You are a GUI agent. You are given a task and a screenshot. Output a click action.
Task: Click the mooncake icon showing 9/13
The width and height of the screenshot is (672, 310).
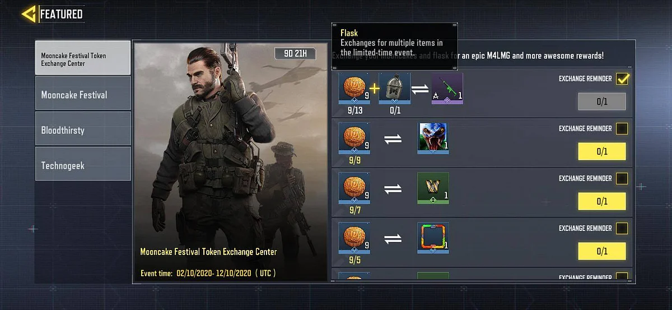(x=354, y=89)
